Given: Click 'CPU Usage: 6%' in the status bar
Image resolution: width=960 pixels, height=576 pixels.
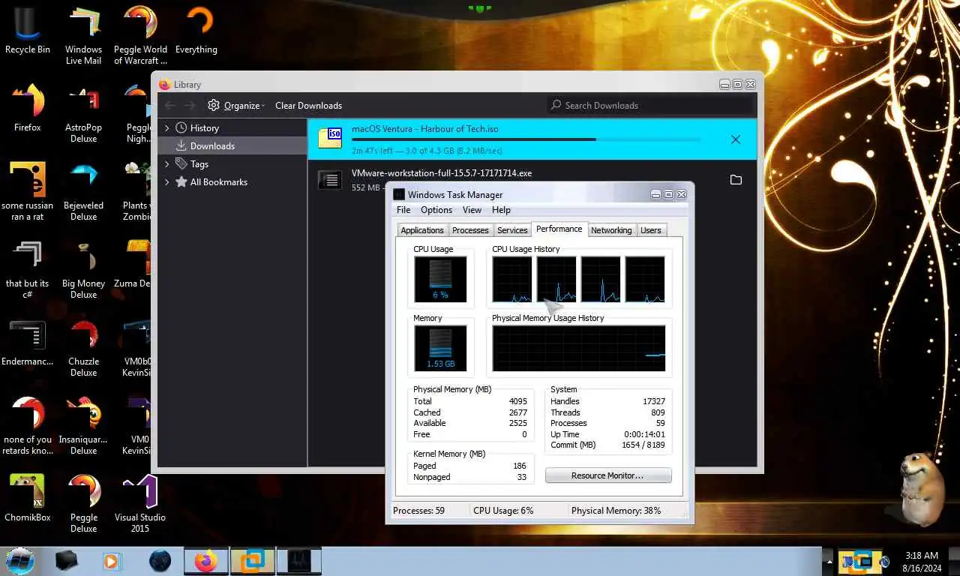Looking at the screenshot, I should tap(503, 511).
